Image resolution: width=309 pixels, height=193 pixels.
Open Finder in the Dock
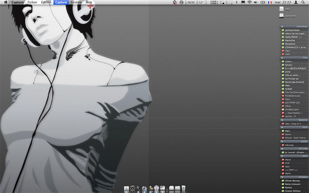[126, 188]
